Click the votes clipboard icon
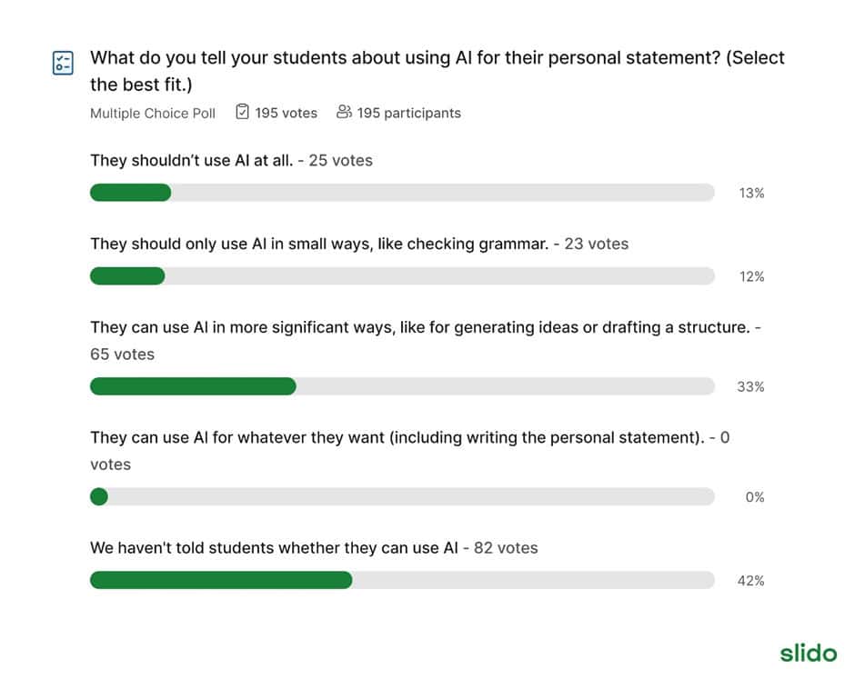855x689 pixels. [242, 112]
